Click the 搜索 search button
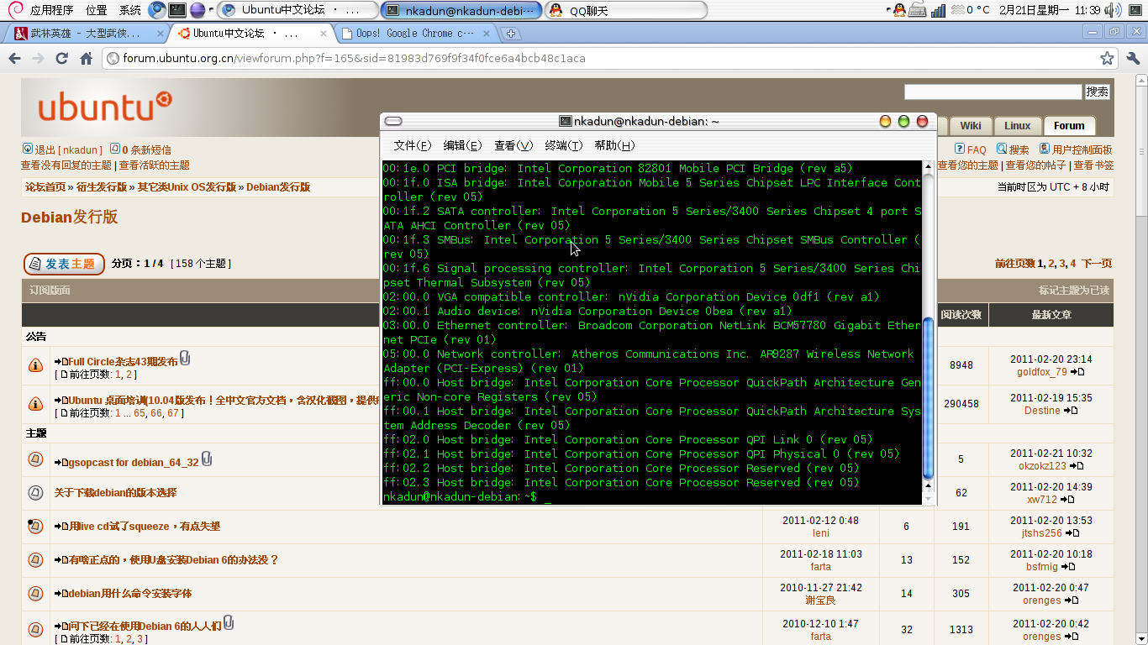The image size is (1148, 645). [1098, 92]
